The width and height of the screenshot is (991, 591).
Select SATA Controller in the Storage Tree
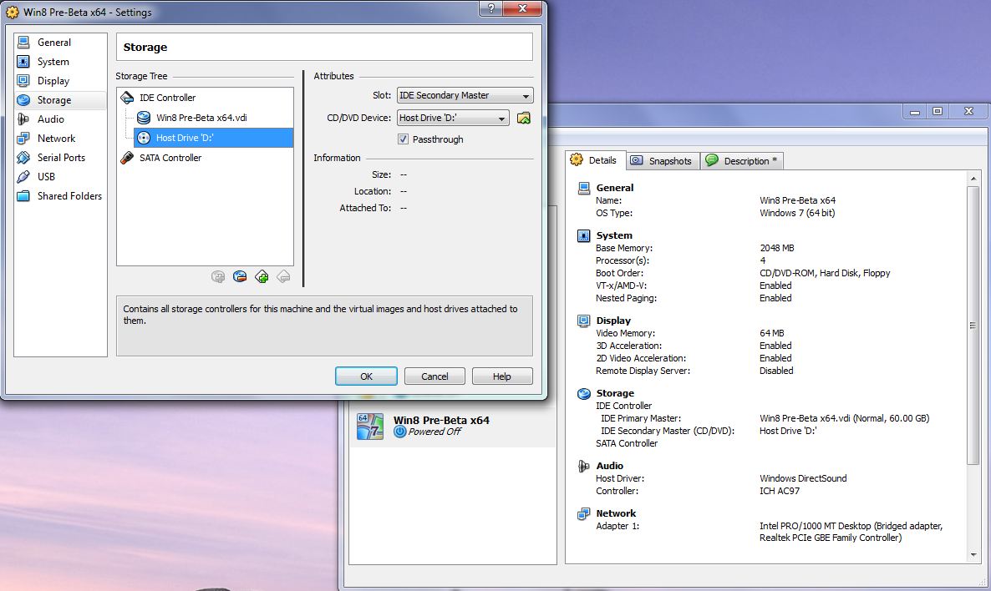point(170,158)
